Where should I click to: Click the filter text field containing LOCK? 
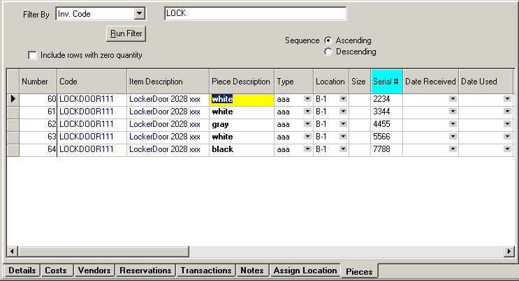click(x=255, y=14)
